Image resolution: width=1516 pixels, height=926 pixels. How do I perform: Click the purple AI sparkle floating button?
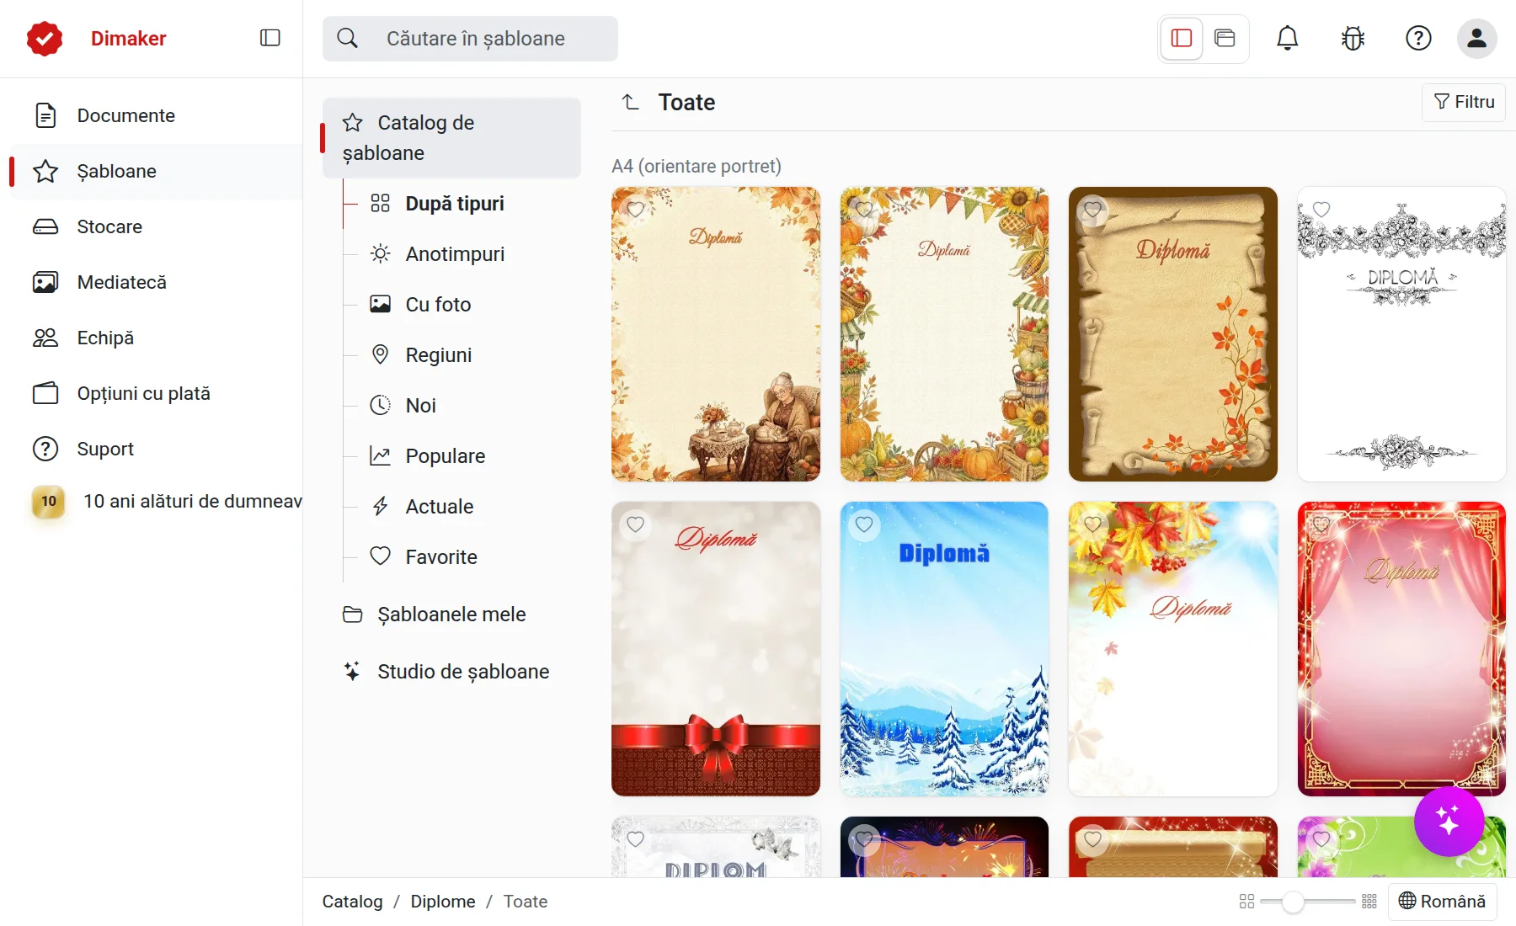coord(1449,821)
